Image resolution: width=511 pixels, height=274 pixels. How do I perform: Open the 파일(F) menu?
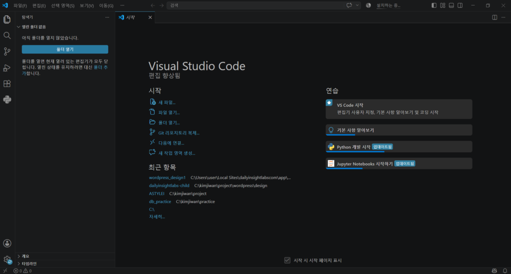click(x=20, y=5)
